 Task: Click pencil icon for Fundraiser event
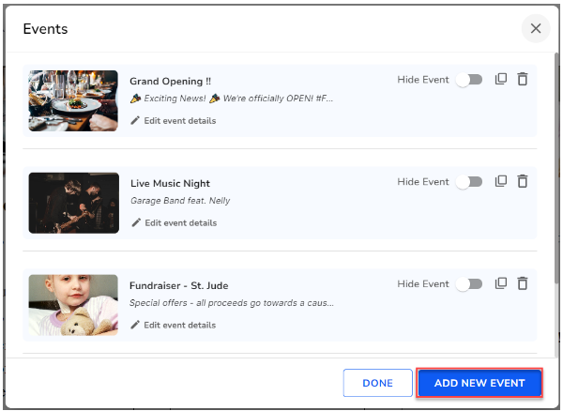(x=136, y=325)
